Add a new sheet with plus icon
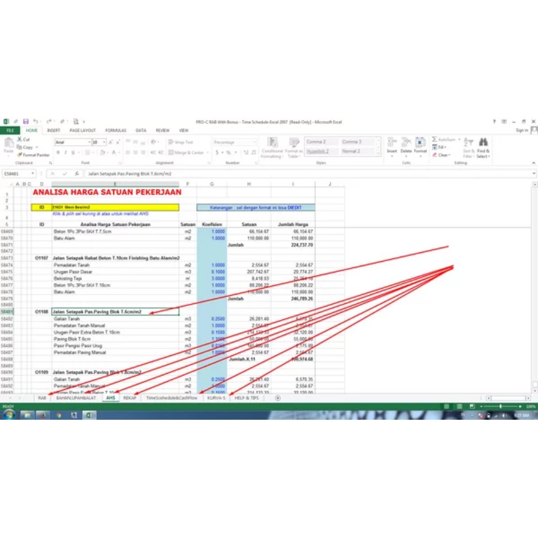The height and width of the screenshot is (538, 538). 278,398
